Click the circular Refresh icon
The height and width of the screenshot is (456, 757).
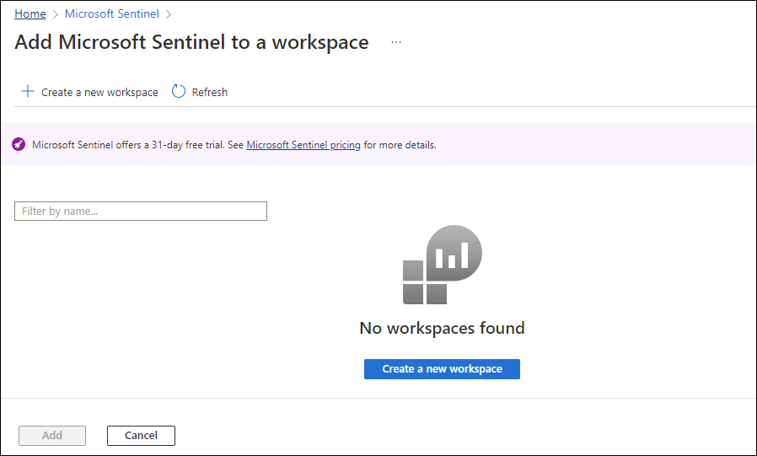(179, 91)
